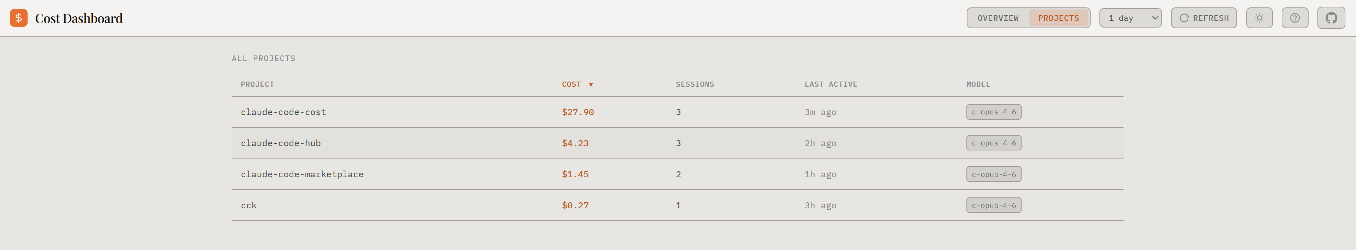Open the claude-code-cost project row
The height and width of the screenshot is (250, 1356).
tap(283, 112)
